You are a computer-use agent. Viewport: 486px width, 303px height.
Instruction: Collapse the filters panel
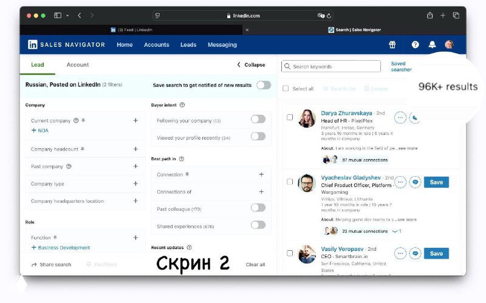pyautogui.click(x=251, y=65)
